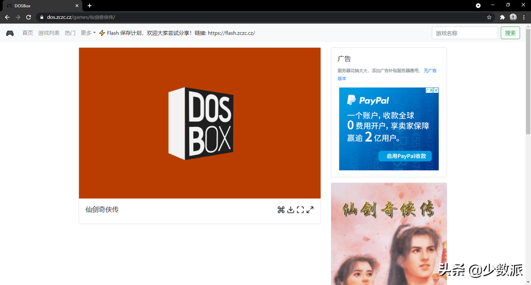The image size is (531, 285).
Task: Select the 热门 navigation item
Action: [x=70, y=33]
